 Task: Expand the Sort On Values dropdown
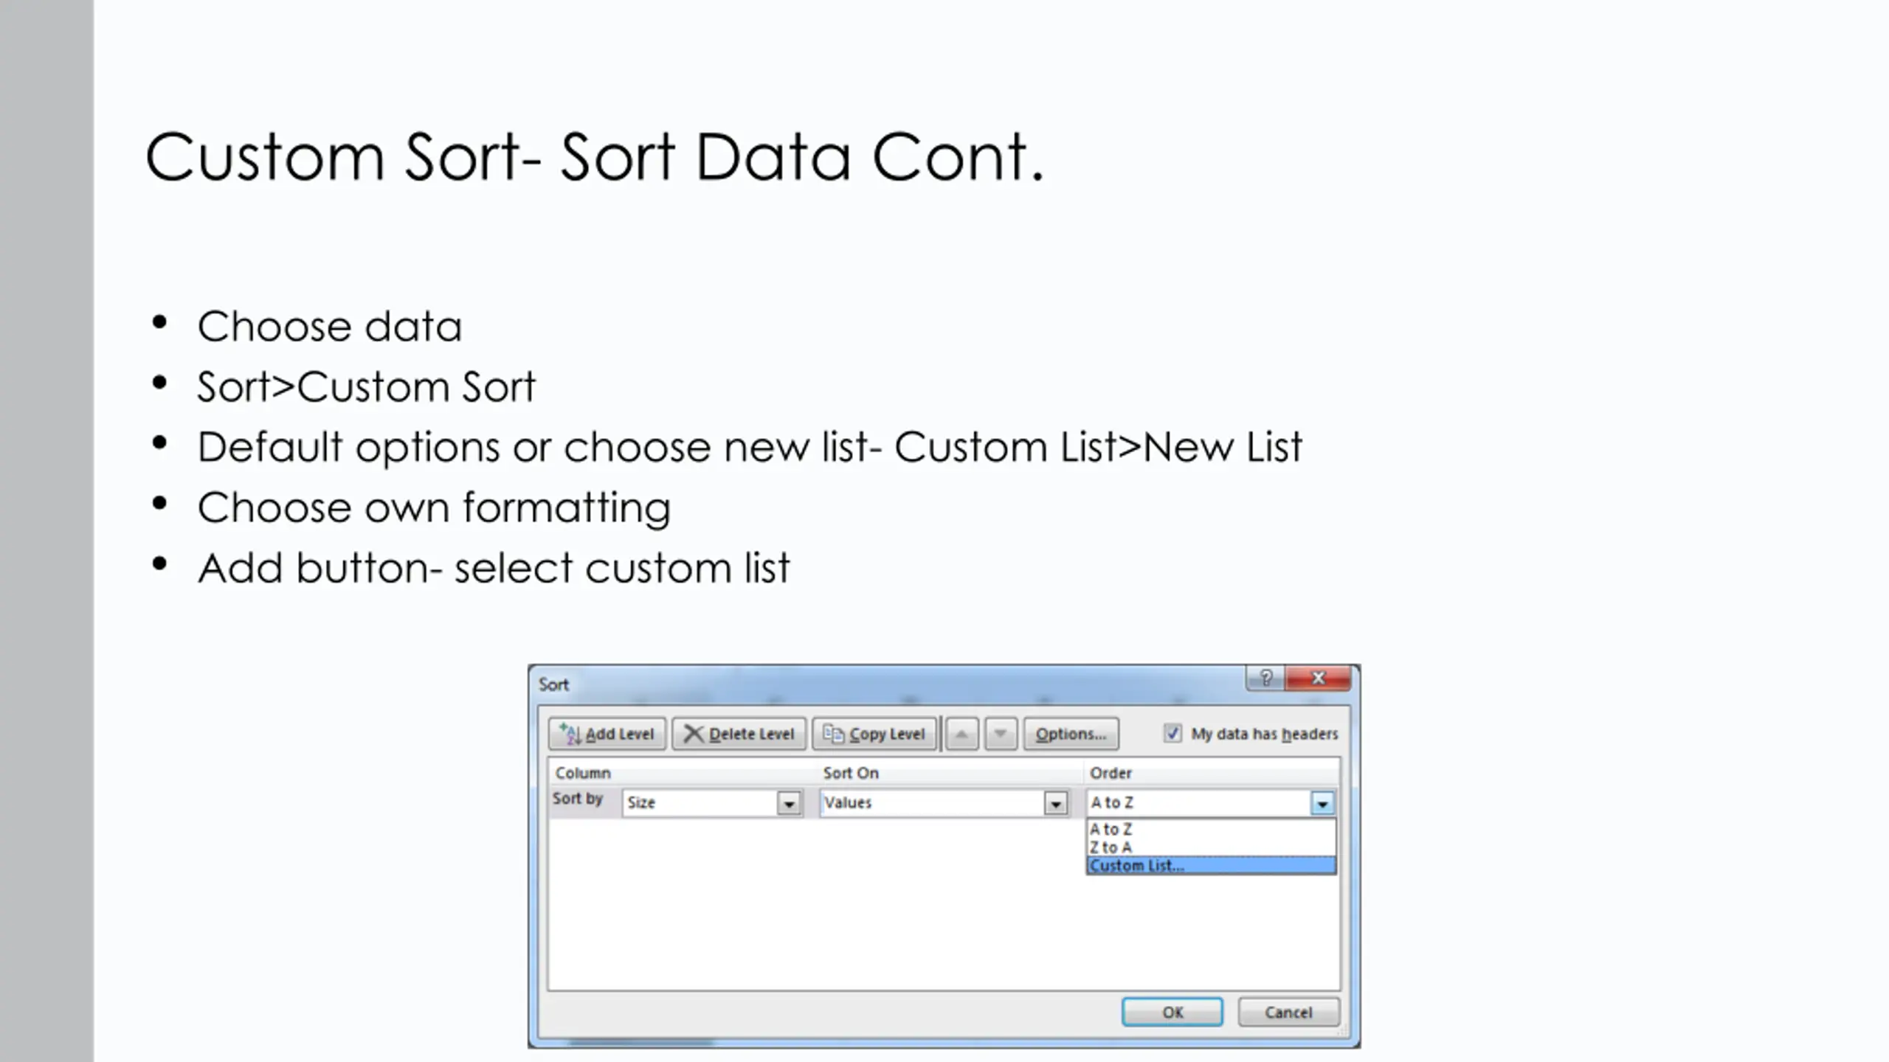point(1056,803)
